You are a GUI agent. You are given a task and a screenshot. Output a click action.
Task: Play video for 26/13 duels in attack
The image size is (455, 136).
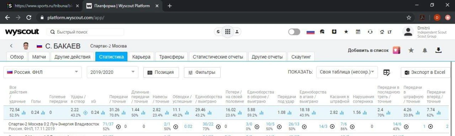[304, 127]
